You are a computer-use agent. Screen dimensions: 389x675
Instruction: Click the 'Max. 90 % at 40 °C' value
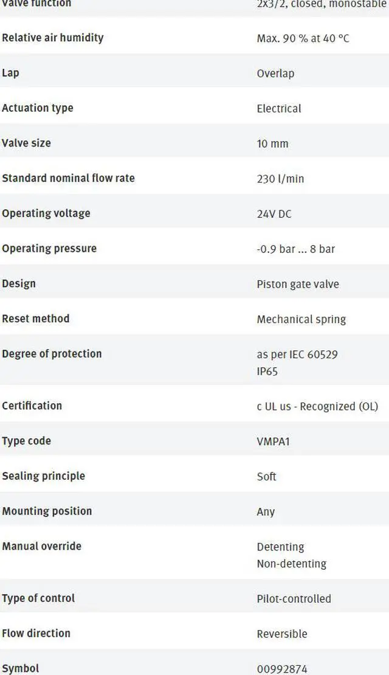[303, 38]
